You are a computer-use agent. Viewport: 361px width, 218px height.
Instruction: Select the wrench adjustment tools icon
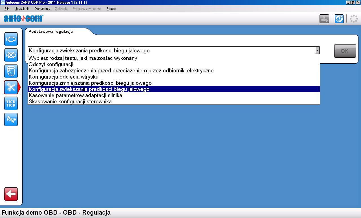[x=11, y=87]
